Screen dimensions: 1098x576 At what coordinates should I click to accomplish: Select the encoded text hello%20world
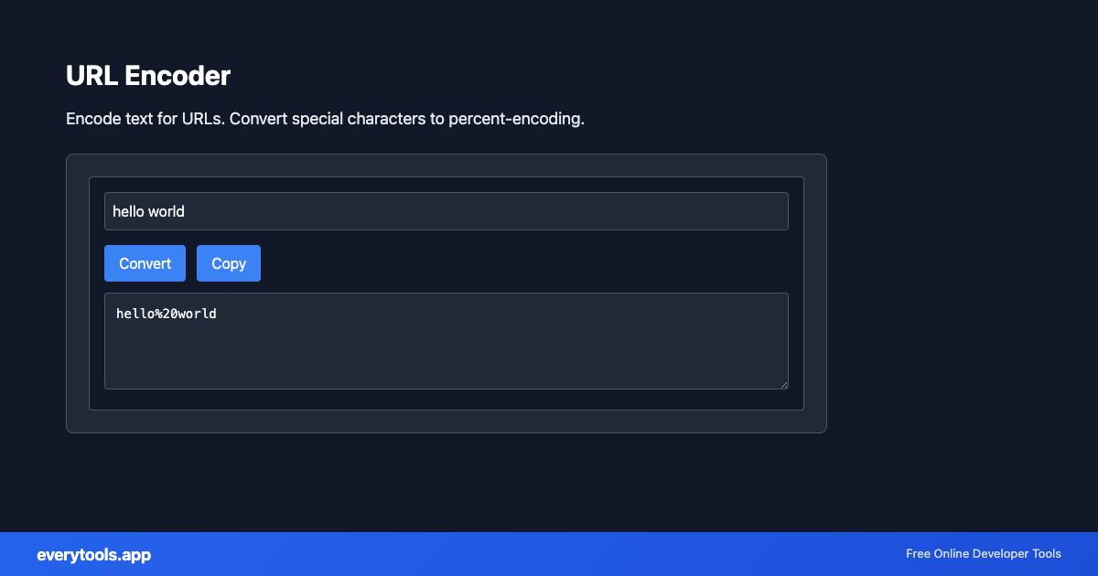pyautogui.click(x=166, y=314)
